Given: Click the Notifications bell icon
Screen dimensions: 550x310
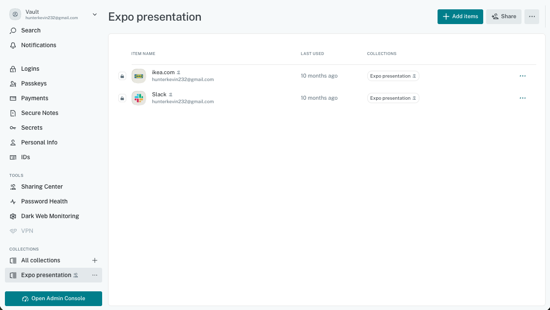Looking at the screenshot, I should click(13, 45).
